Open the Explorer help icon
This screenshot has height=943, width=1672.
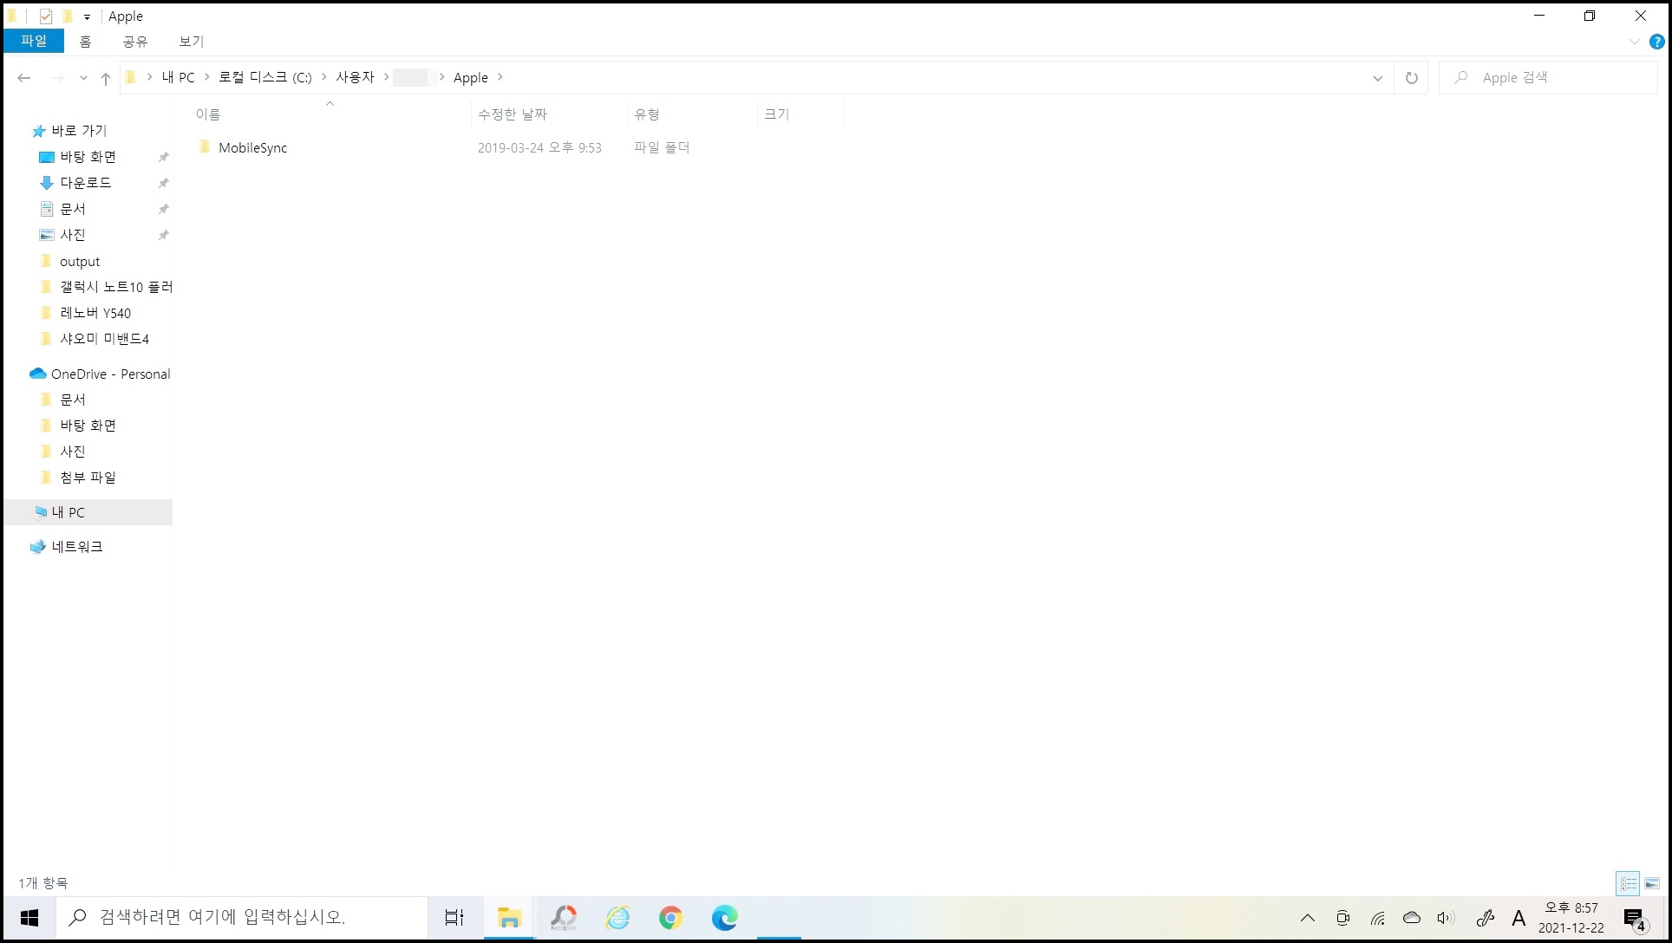click(x=1656, y=42)
